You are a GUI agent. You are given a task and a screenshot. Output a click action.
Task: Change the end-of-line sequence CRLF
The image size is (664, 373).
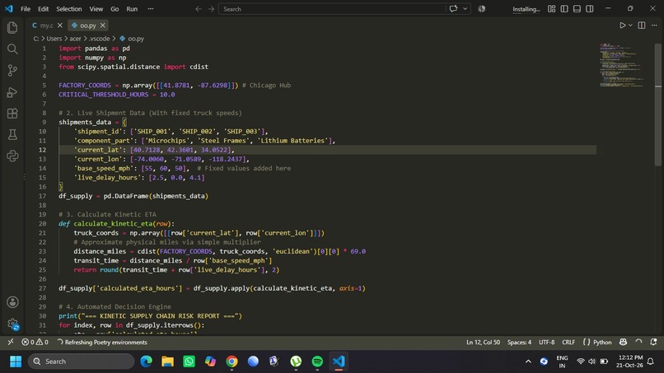[568, 342]
